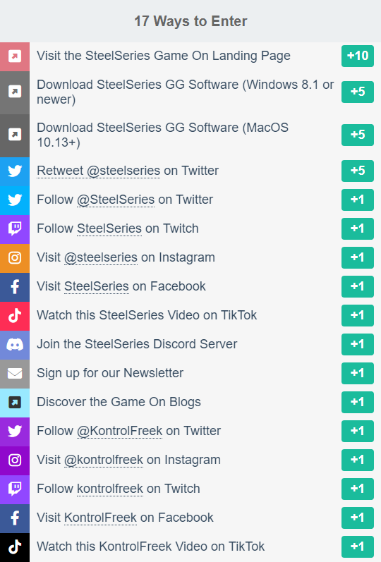
Task: Click the Facebook icon for Visit SteelSeries
Action: [15, 287]
